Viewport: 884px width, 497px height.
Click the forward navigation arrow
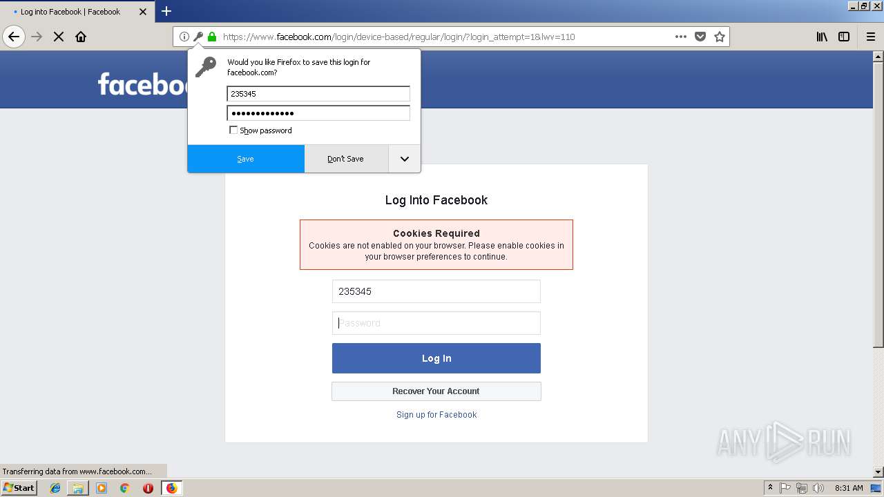click(37, 37)
